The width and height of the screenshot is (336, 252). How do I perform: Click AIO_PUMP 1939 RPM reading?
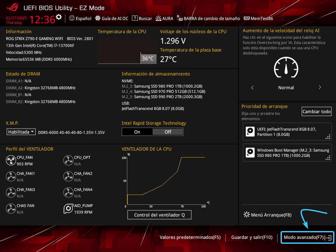[x=83, y=212]
